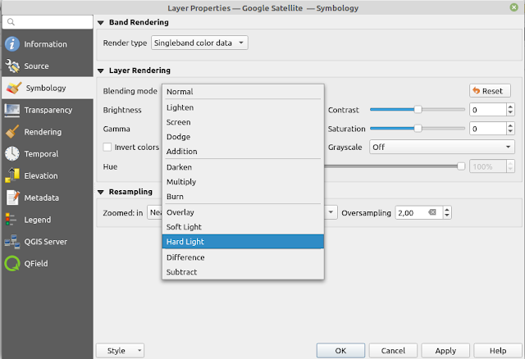Open the QField panel icon
Viewport: 525px width, 359px height.
[x=12, y=264]
